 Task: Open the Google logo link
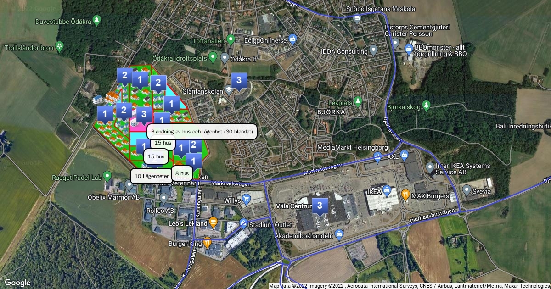(x=17, y=283)
